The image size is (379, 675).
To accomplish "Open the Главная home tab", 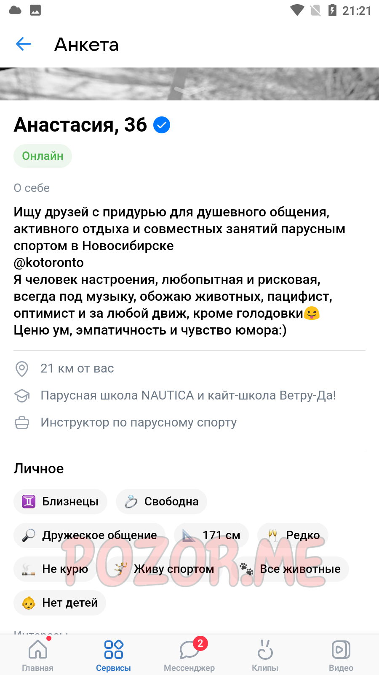I will tap(38, 655).
